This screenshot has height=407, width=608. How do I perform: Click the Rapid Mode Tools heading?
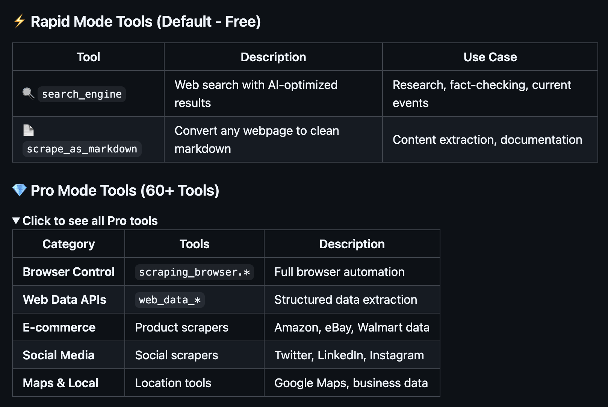pos(145,22)
